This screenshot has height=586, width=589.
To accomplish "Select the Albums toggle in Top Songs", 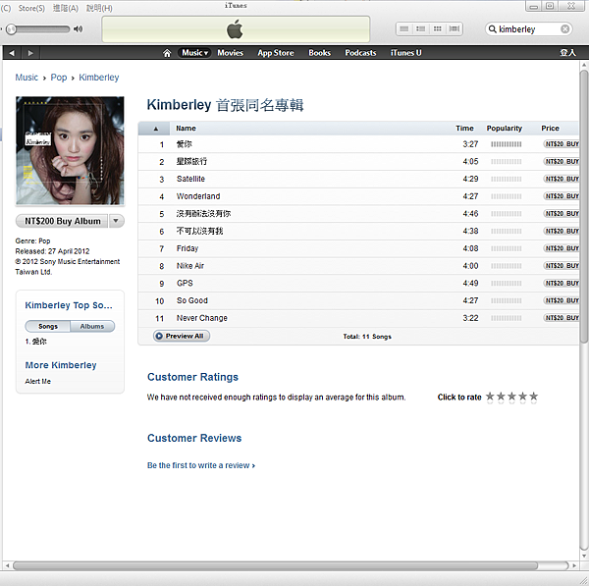I will coord(92,327).
